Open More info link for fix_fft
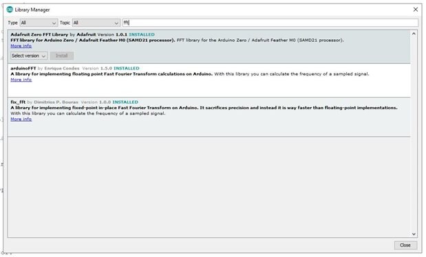426x257 pixels. click(21, 119)
